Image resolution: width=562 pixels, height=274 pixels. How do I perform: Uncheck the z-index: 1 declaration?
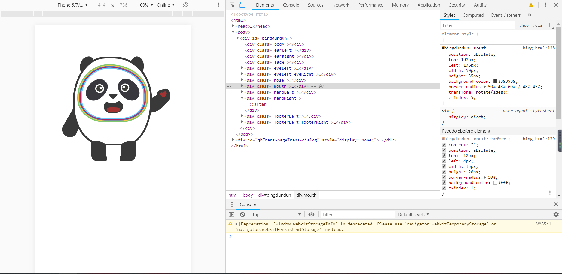(x=444, y=188)
